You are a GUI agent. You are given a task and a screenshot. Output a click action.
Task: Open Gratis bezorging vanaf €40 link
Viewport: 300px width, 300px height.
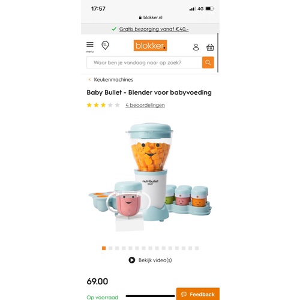(154, 29)
